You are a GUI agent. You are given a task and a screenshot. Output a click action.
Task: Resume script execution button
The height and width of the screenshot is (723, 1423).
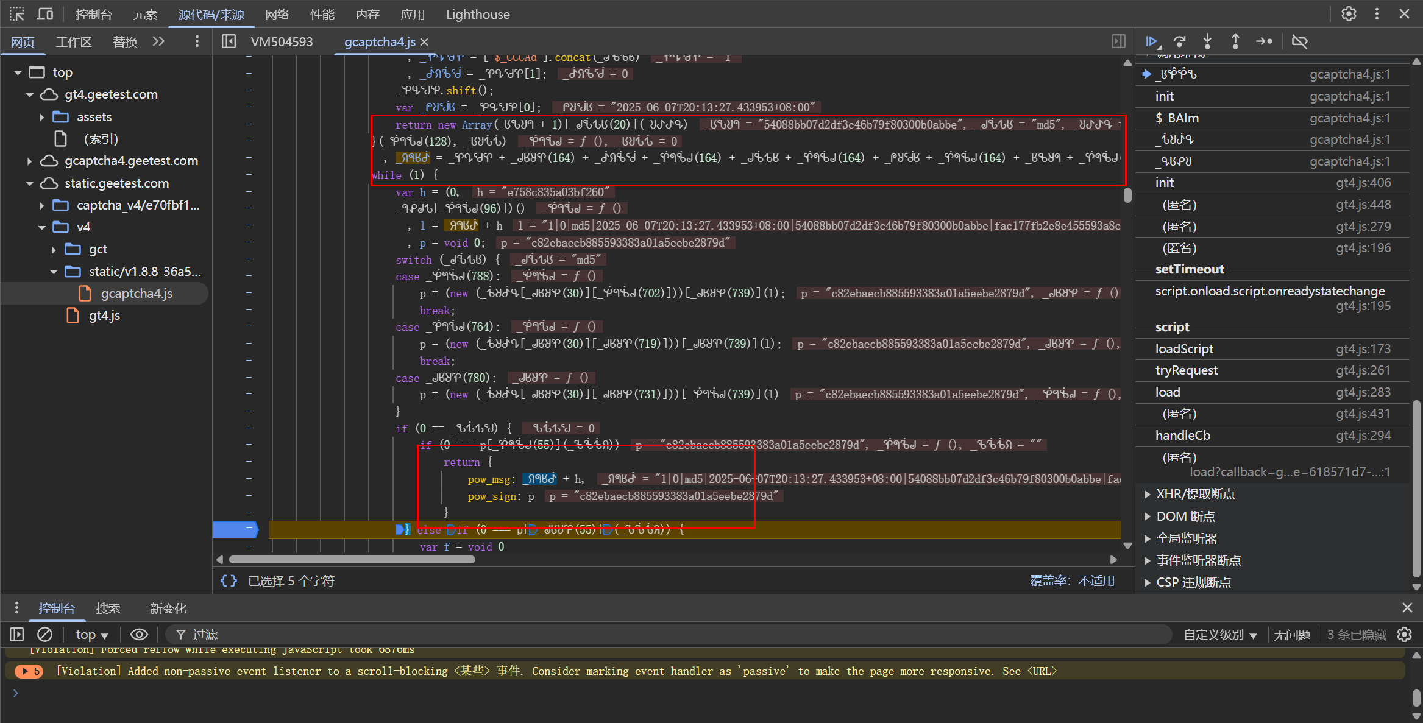pos(1152,41)
